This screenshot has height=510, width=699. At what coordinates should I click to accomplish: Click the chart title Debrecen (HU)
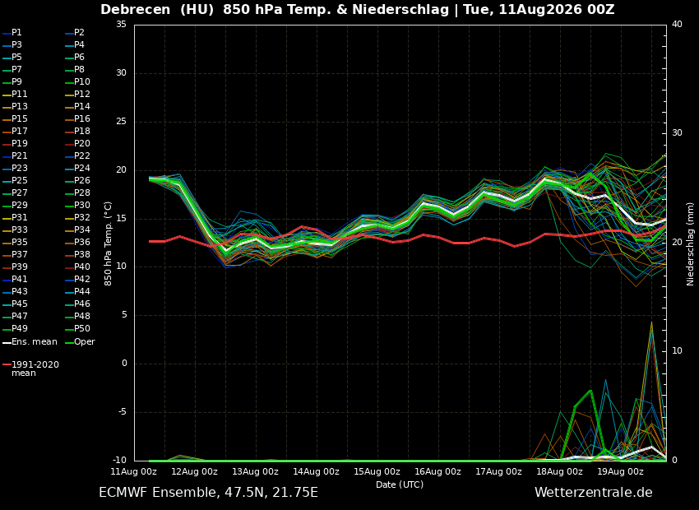click(157, 9)
